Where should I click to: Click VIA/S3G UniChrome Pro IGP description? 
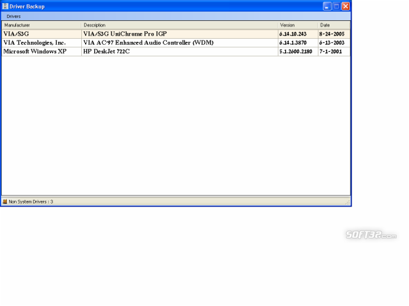click(x=180, y=34)
